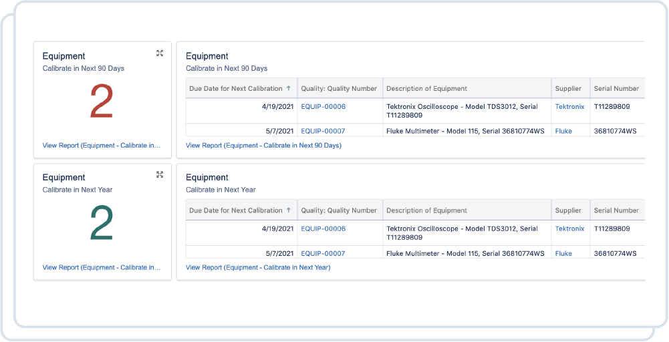This screenshot has height=342, width=669.
Task: Expand the Calibrate in Next Year metric card
Action: click(x=160, y=175)
